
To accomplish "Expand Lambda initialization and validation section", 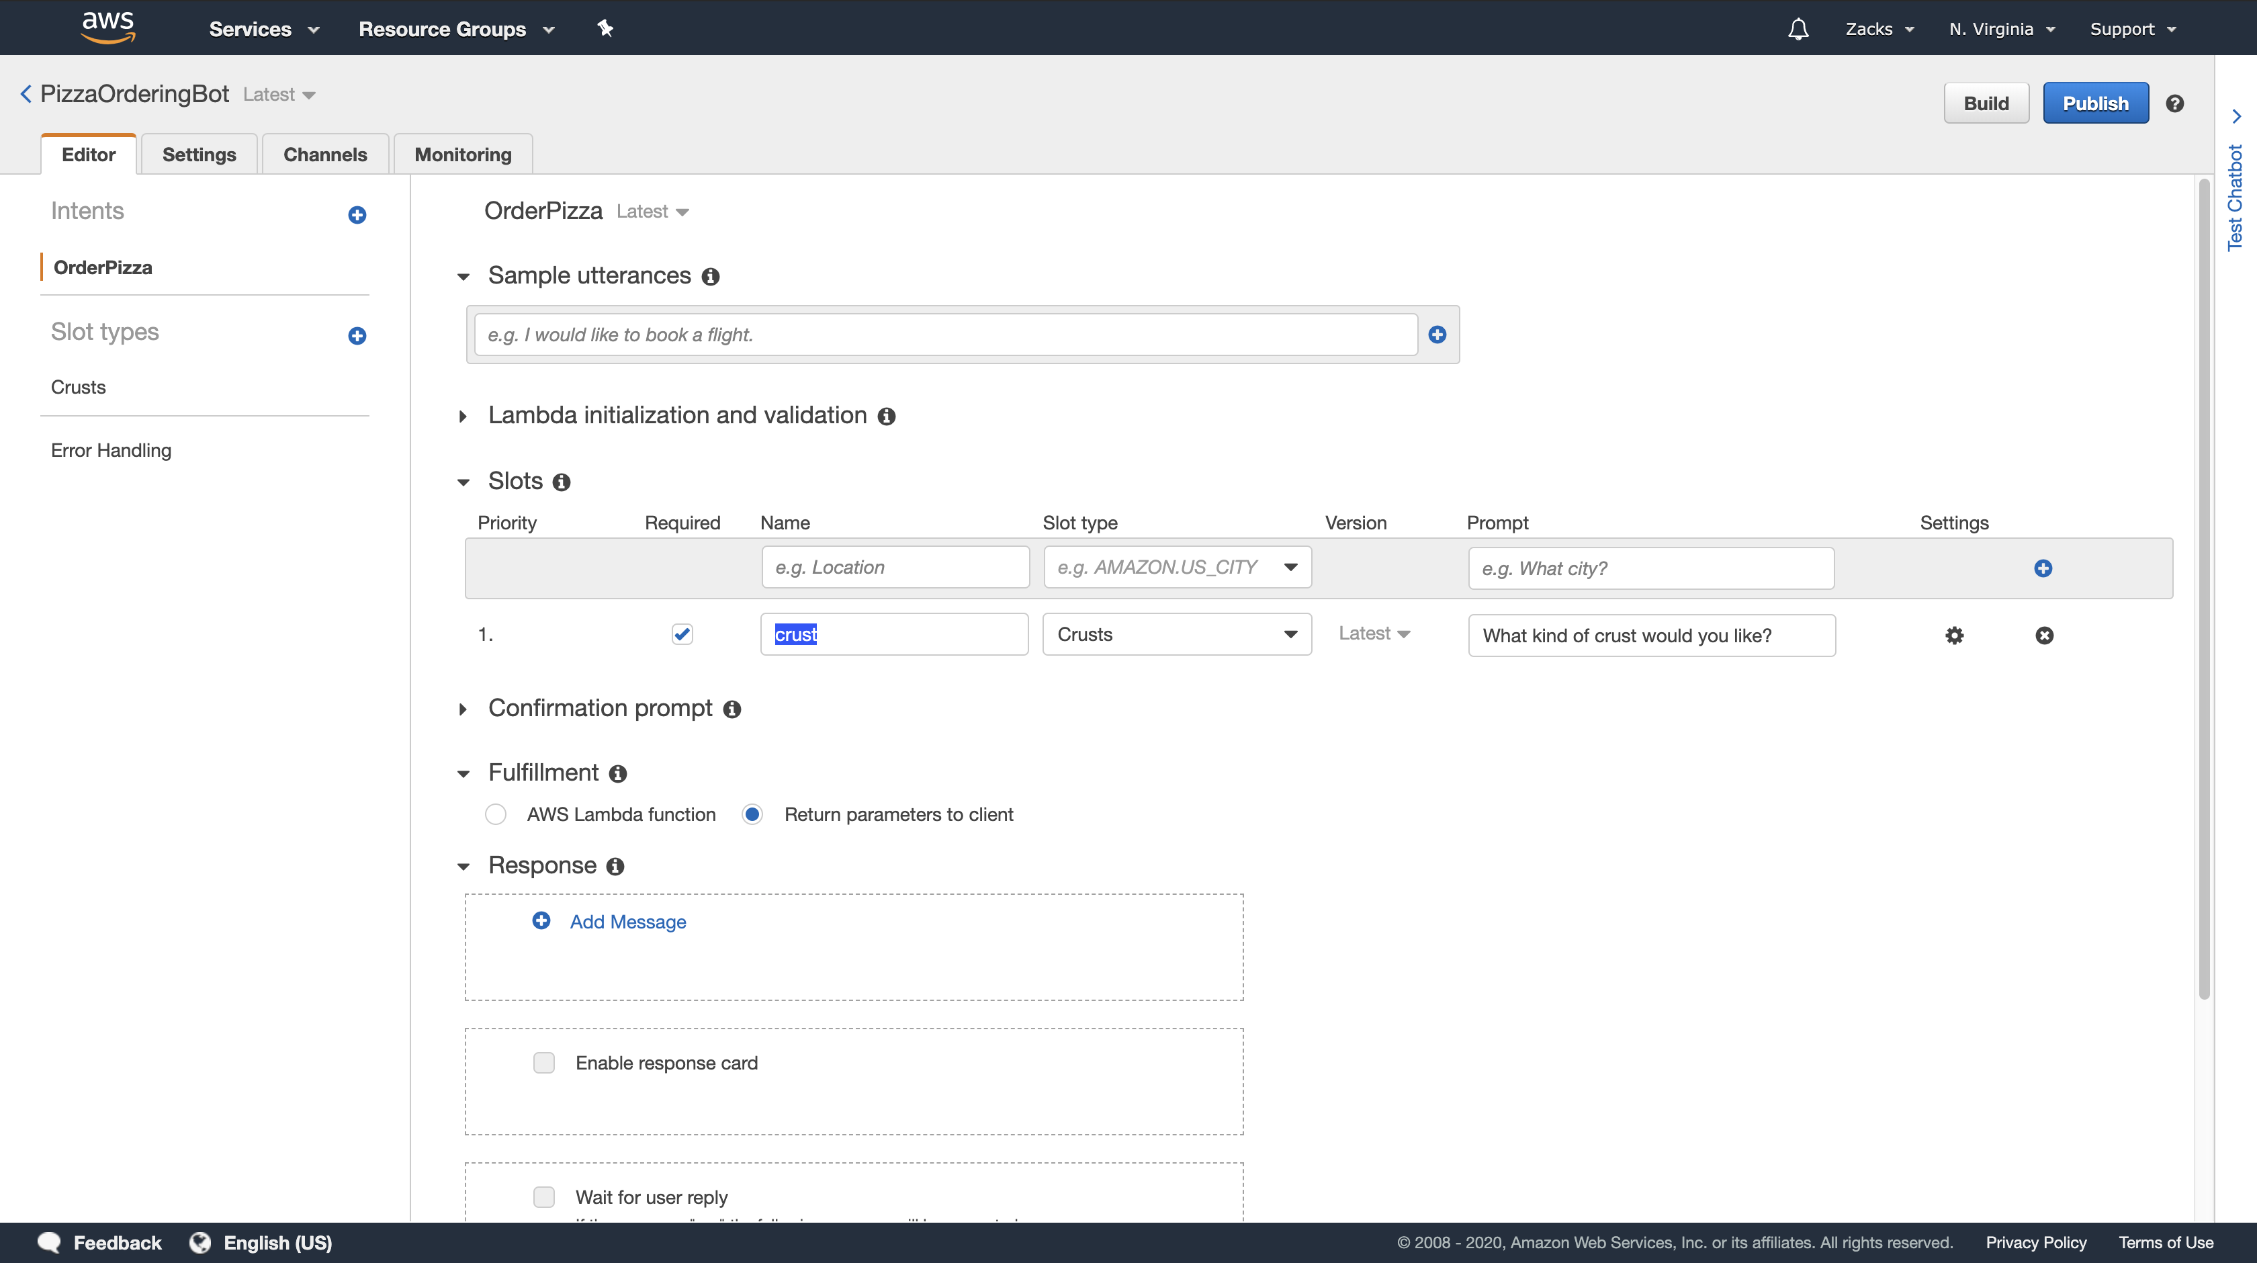I will pyautogui.click(x=463, y=417).
